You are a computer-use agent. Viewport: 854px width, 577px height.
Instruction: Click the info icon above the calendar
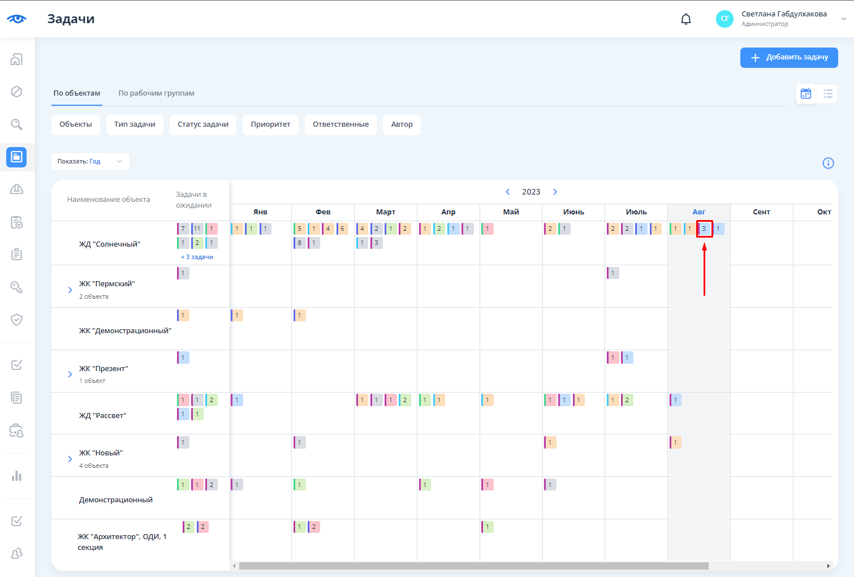828,163
